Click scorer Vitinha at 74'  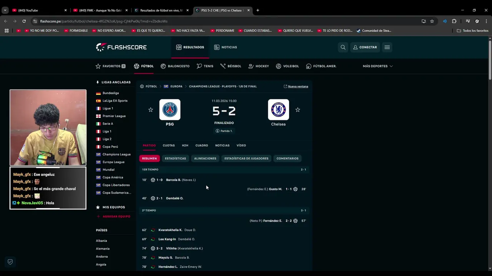171,248
